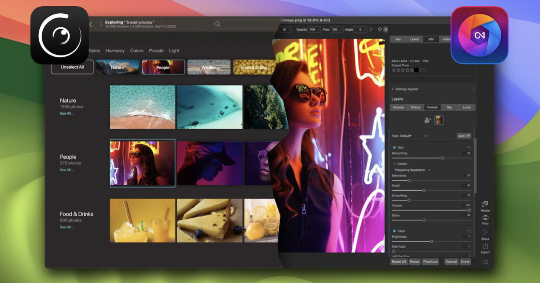Open the Style Default dropdown
Image resolution: width=540 pixels, height=283 pixels.
coord(425,136)
